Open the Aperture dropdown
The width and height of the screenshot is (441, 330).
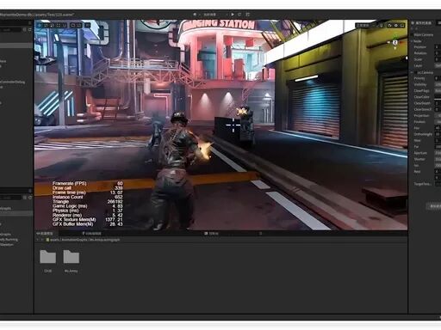point(438,153)
